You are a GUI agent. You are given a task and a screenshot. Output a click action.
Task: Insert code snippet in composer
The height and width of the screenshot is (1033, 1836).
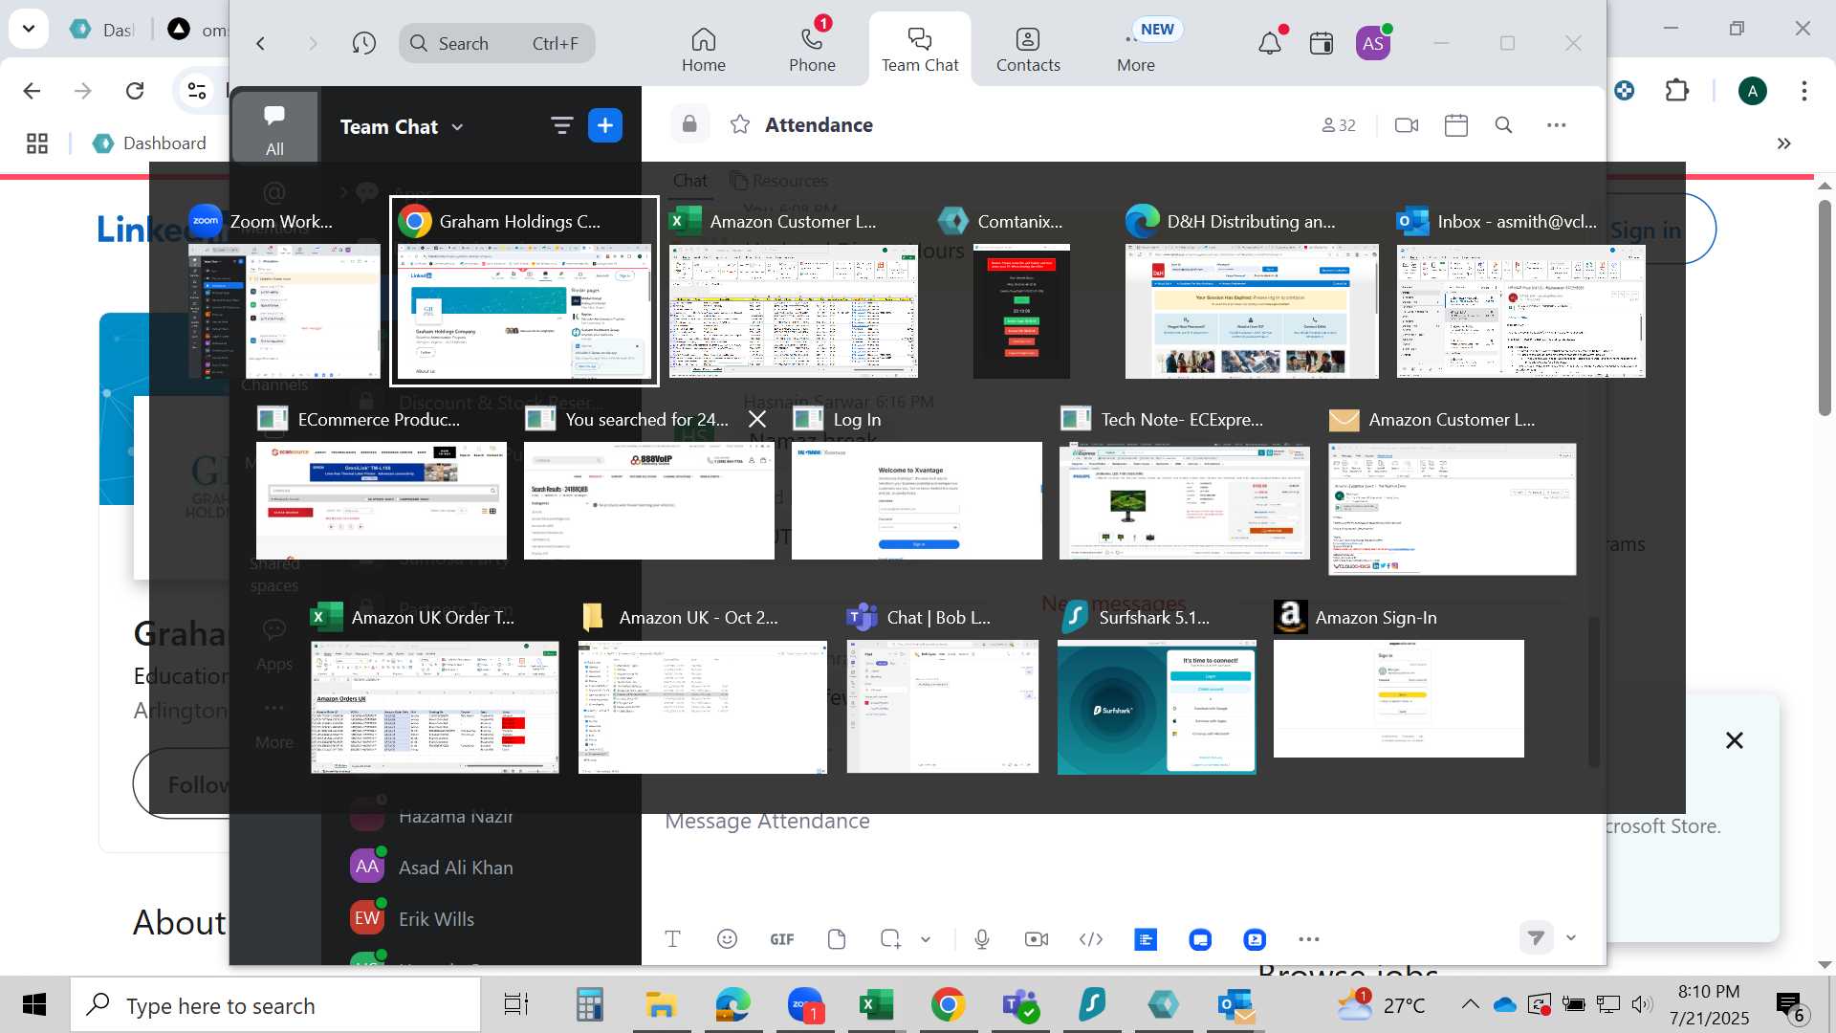click(1091, 939)
